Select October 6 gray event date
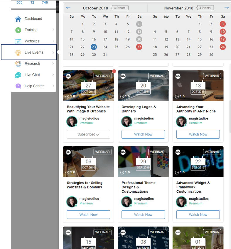231x249 pixels. tap(139, 24)
